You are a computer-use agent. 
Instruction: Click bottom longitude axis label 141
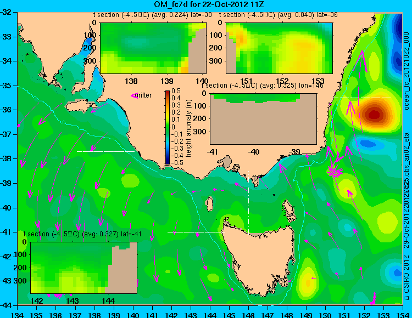click(152, 315)
